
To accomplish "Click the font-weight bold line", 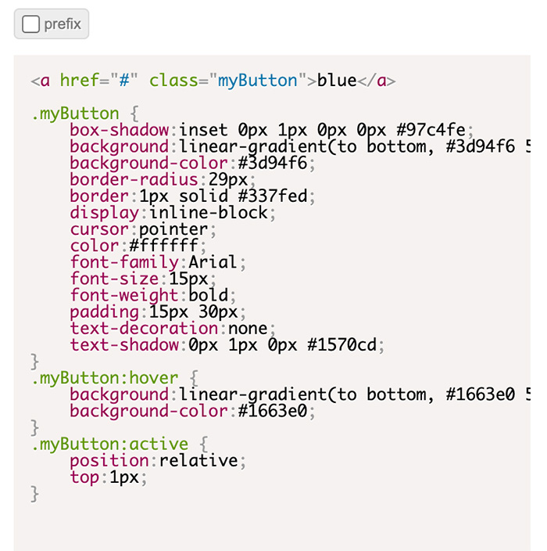I will point(153,295).
